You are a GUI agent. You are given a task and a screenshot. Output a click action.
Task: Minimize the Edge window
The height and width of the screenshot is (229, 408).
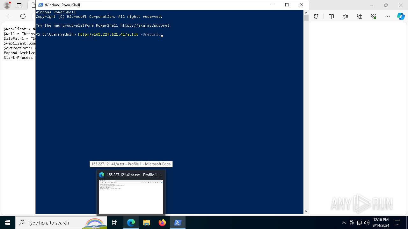371,5
